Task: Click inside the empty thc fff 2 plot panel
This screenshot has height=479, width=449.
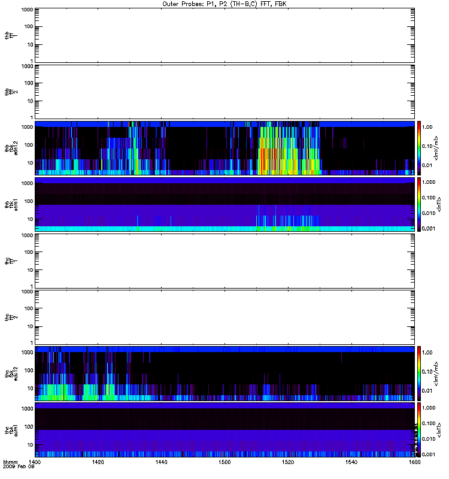Action: pos(224,317)
